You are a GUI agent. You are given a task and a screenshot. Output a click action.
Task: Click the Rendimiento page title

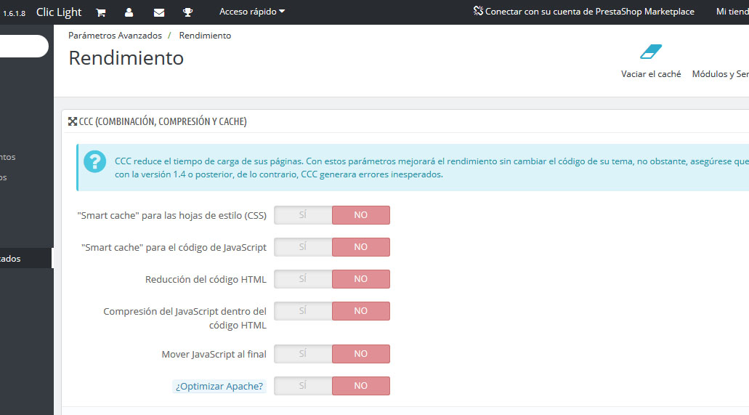click(126, 58)
